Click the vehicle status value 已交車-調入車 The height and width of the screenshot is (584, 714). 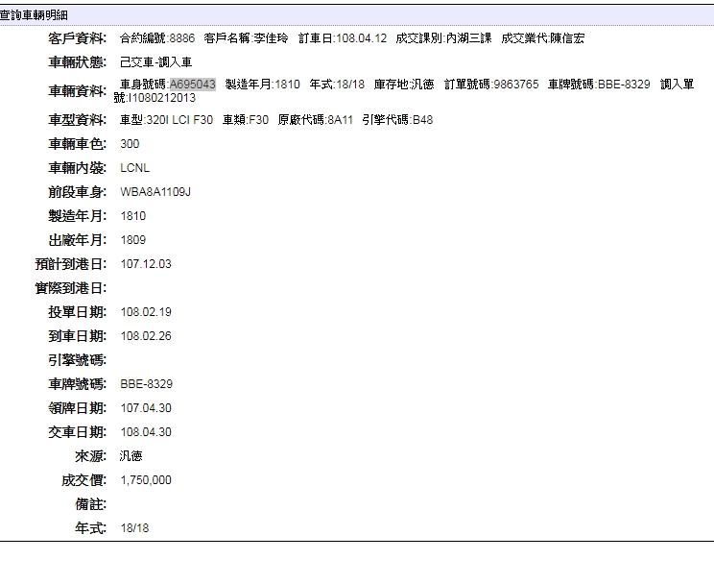tap(156, 62)
